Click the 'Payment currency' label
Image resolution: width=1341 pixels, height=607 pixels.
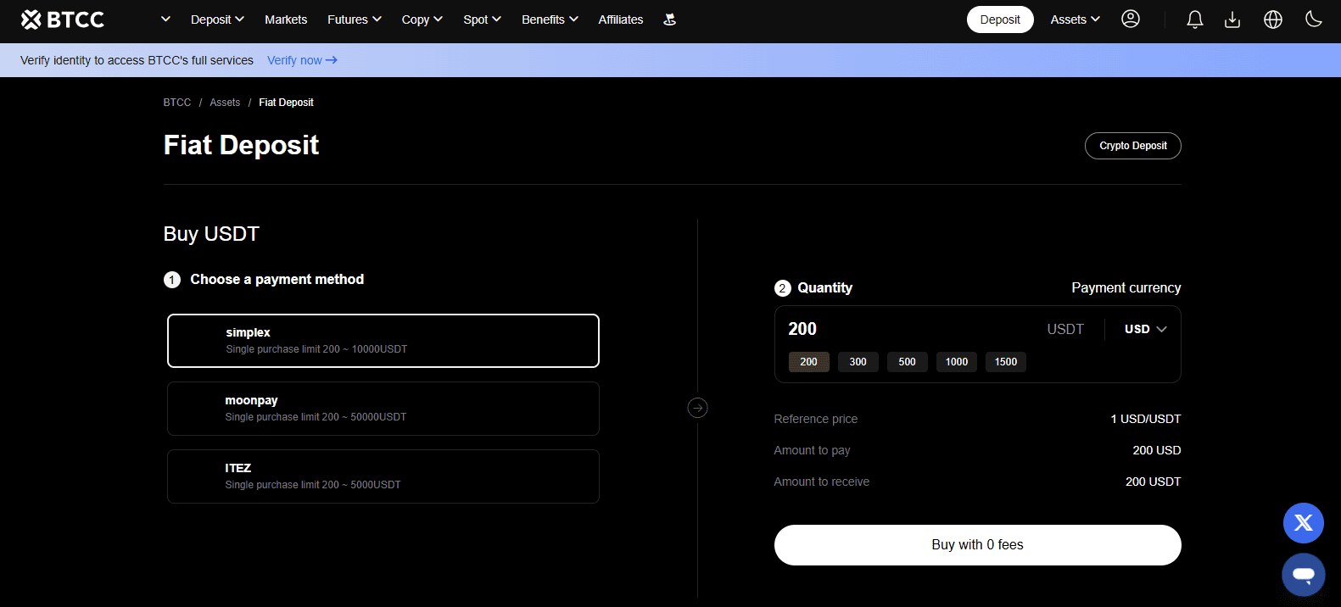[1126, 288]
